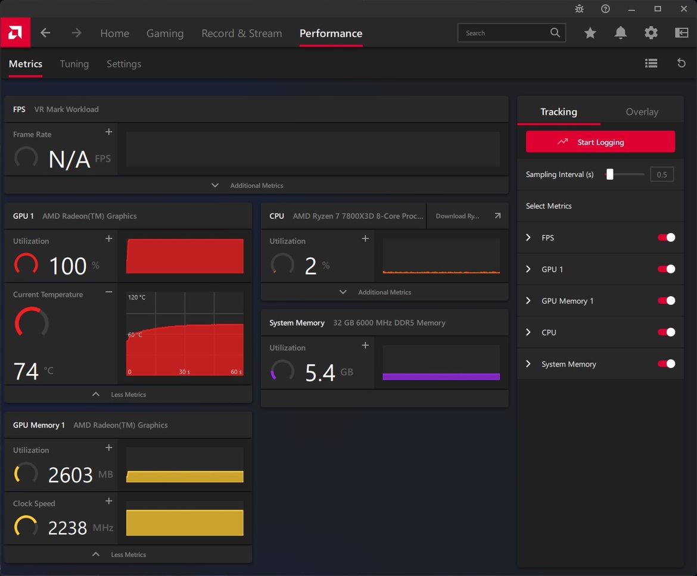Toggle FPS metric tracking switch
Screen dimensions: 697x576
coord(667,237)
